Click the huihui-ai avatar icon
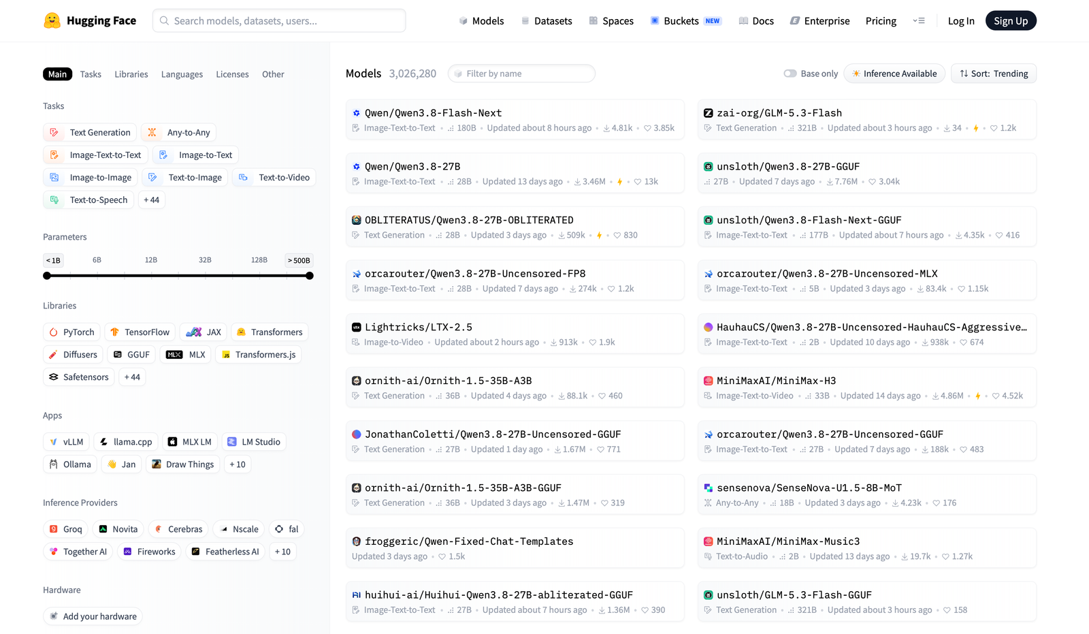Image resolution: width=1089 pixels, height=634 pixels. (x=356, y=595)
